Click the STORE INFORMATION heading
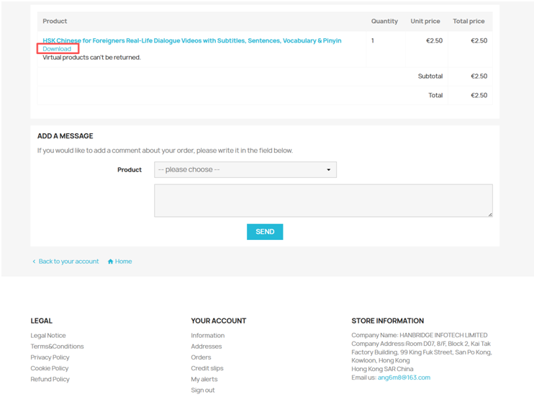 pos(388,321)
